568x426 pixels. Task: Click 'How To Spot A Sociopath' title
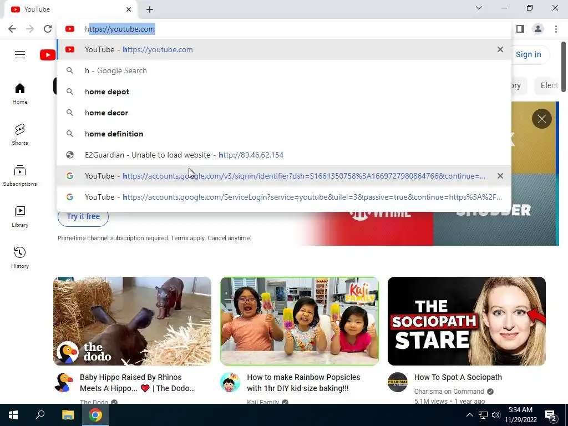click(x=458, y=377)
